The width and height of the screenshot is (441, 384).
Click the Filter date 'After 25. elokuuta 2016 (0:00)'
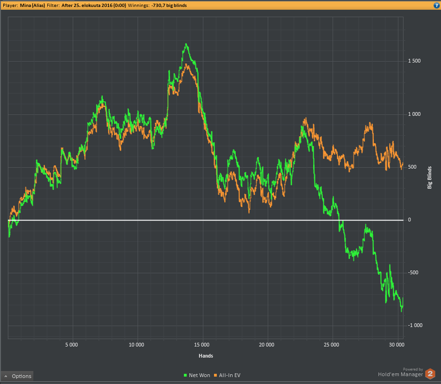tap(94, 6)
